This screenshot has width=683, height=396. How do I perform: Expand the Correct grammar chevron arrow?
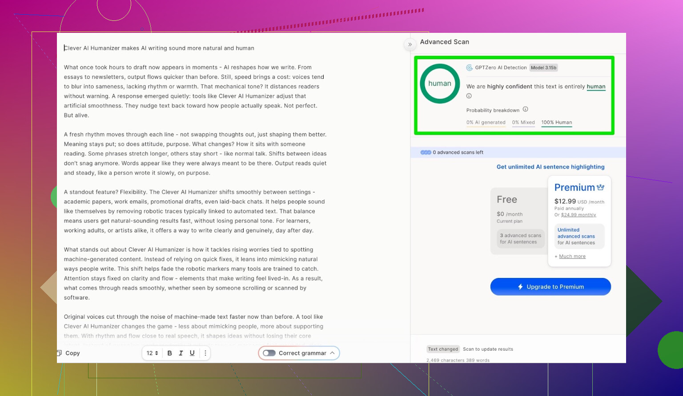[x=332, y=353]
